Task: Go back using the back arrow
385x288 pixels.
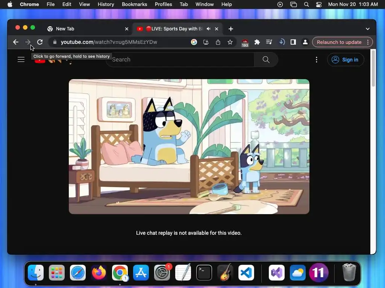Action: click(16, 42)
